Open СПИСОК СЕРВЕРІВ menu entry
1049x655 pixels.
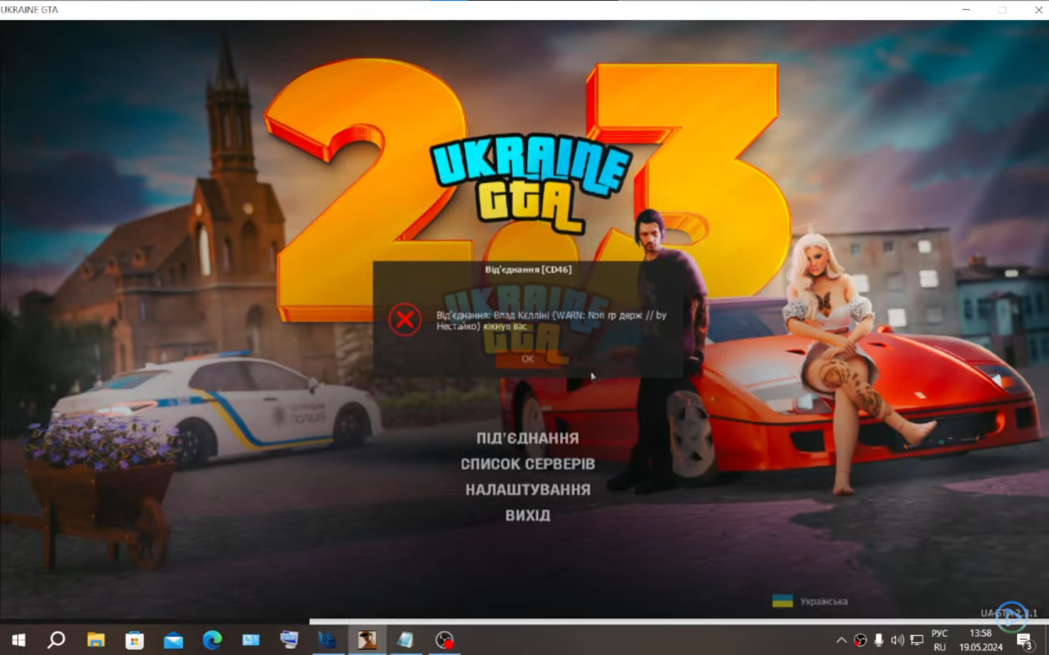point(528,464)
